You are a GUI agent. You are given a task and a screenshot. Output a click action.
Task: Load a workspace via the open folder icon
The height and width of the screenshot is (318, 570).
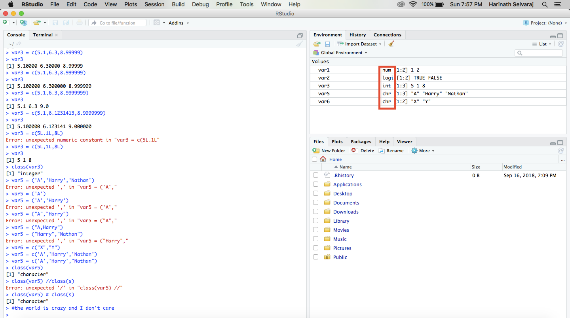[317, 44]
